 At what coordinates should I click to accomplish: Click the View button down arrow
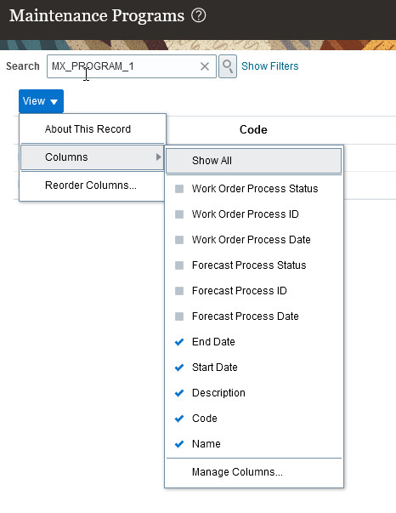click(x=54, y=101)
